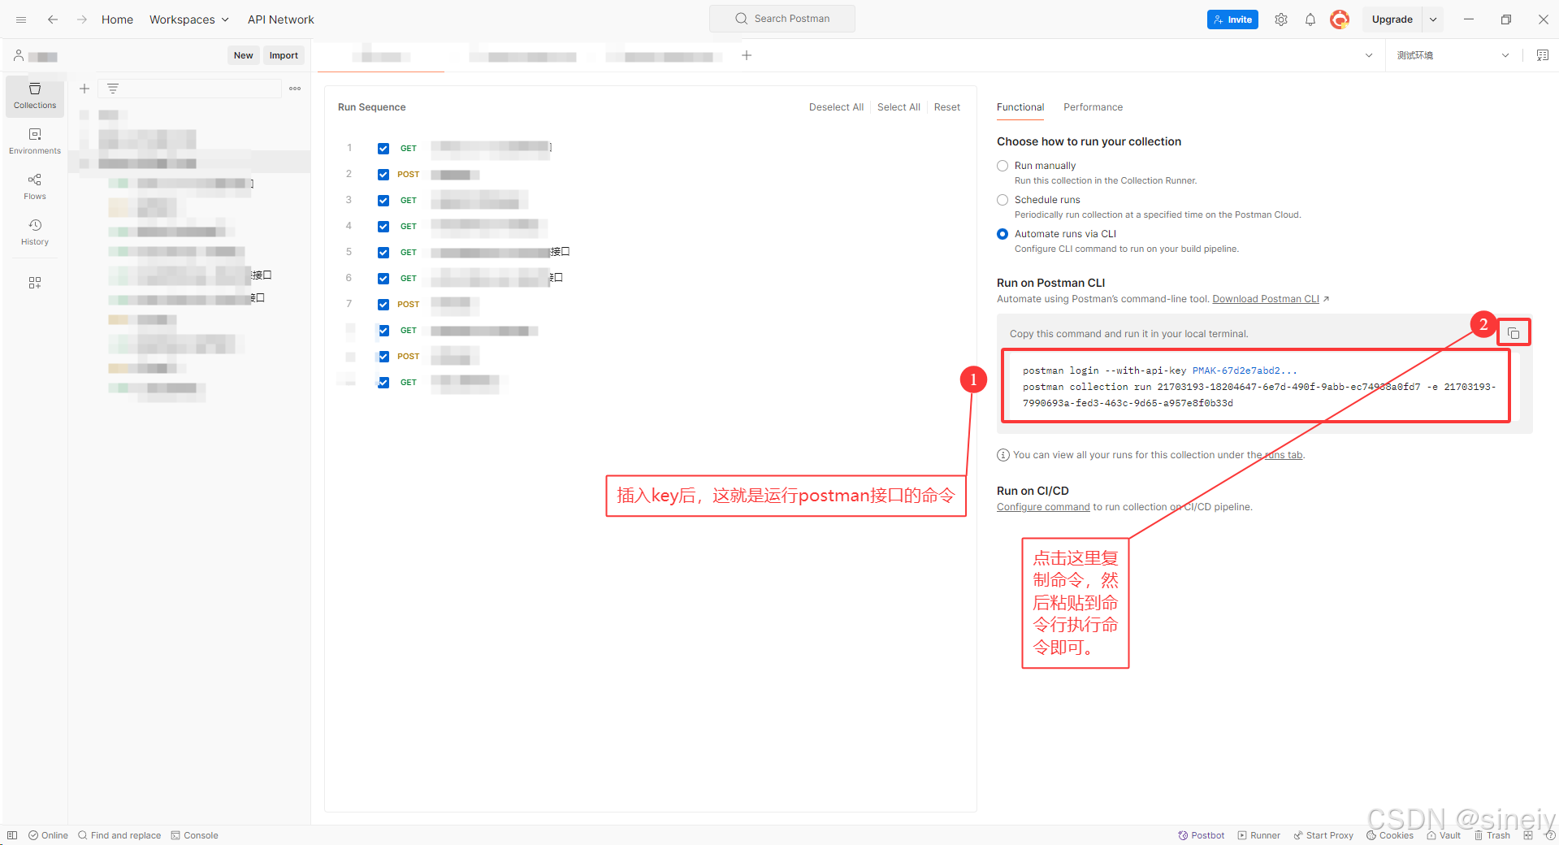
Task: Open the tabs overflow chevron
Action: click(1369, 55)
